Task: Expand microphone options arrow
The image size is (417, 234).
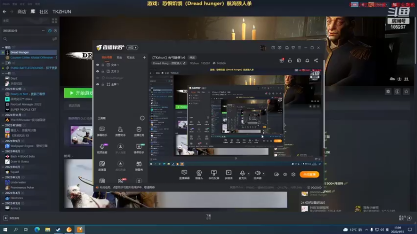Action: pos(249,174)
